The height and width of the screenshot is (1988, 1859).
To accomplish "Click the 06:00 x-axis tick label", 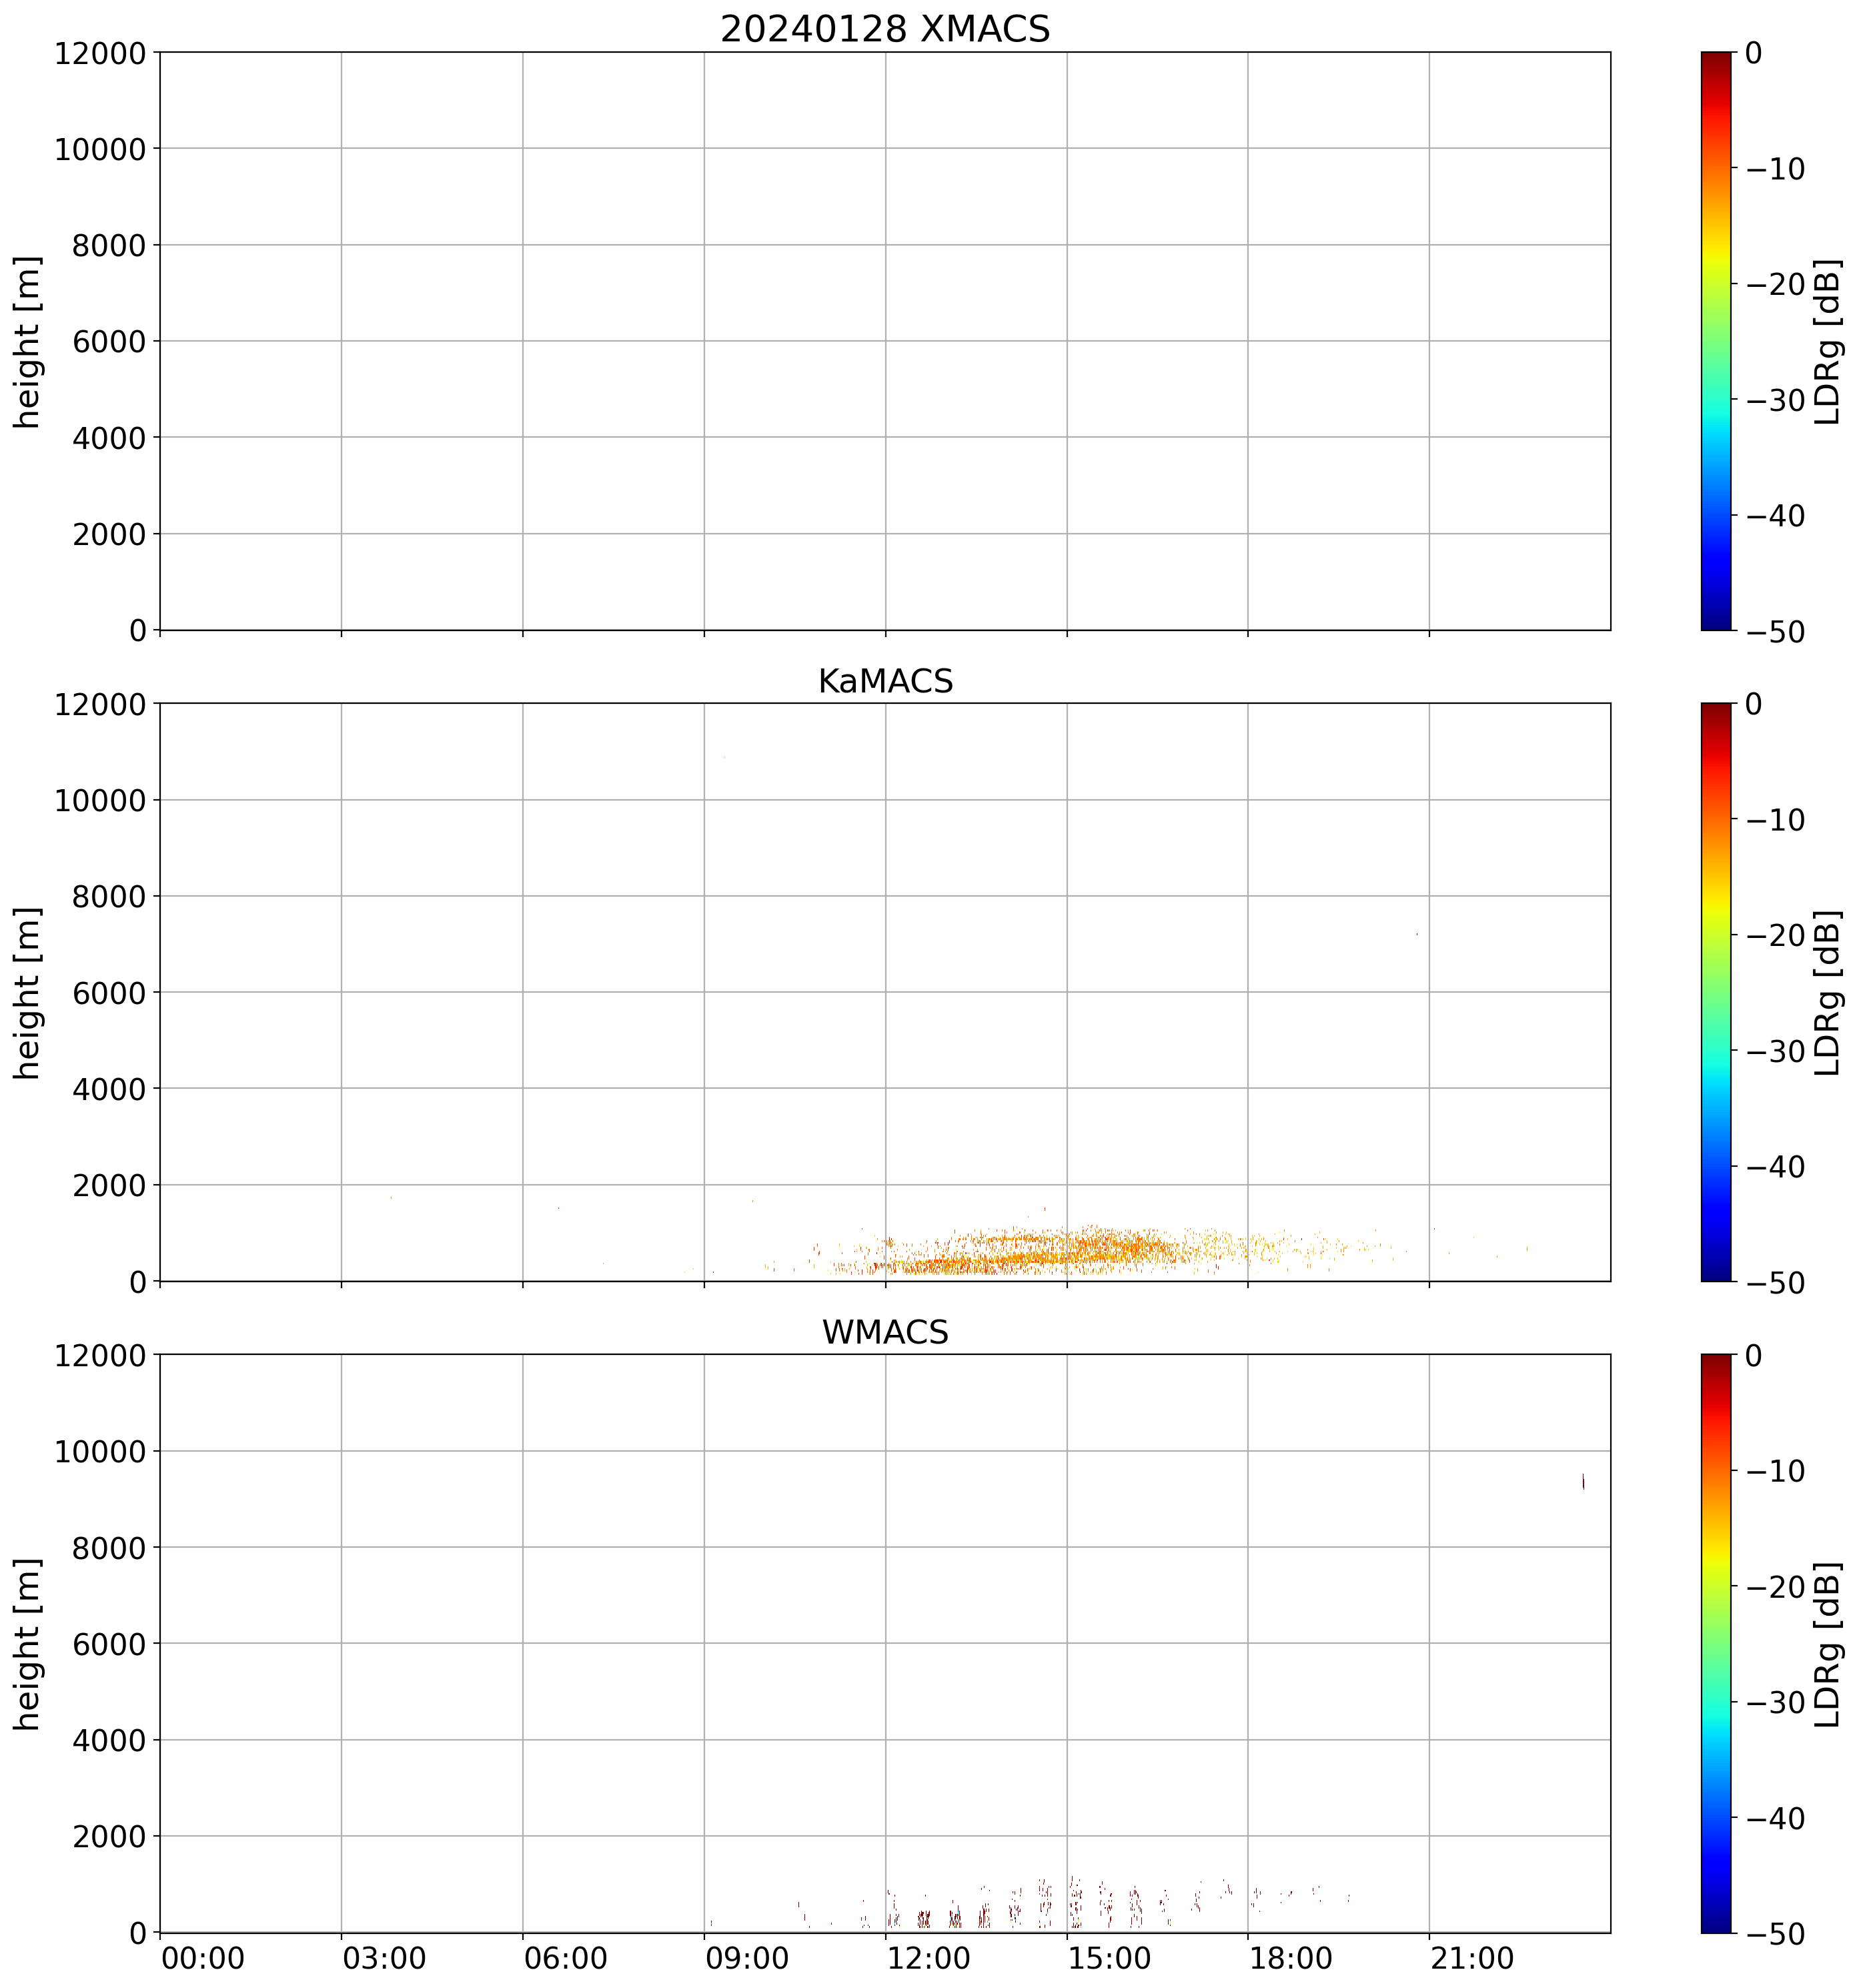I will point(566,1957).
